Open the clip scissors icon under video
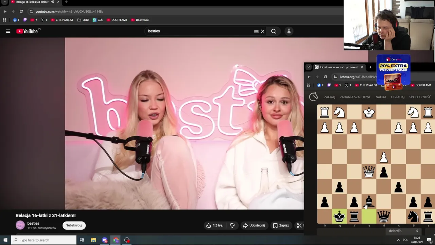The width and height of the screenshot is (435, 245). point(299,225)
